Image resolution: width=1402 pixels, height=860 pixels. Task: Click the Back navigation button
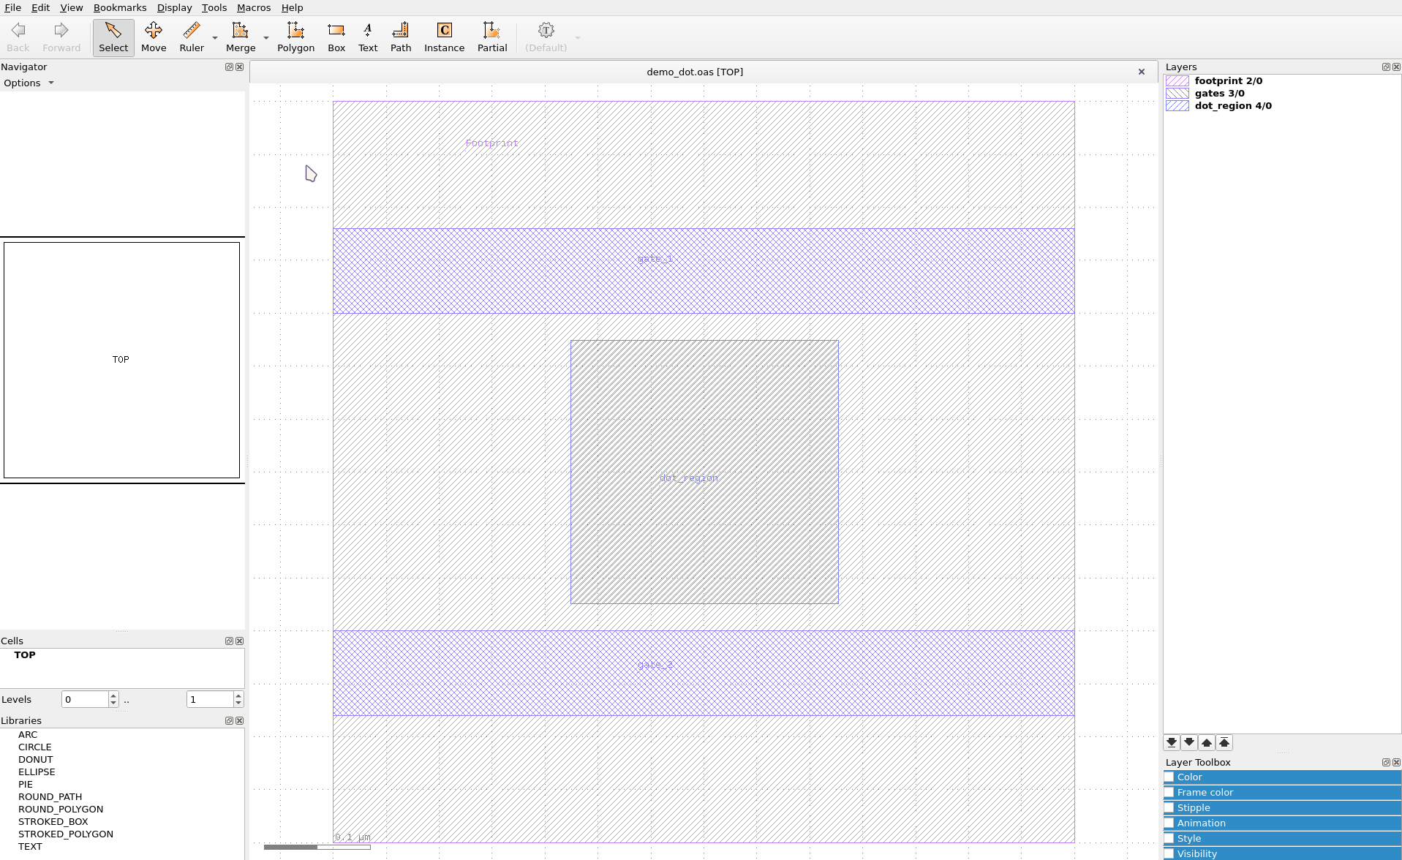coord(18,36)
